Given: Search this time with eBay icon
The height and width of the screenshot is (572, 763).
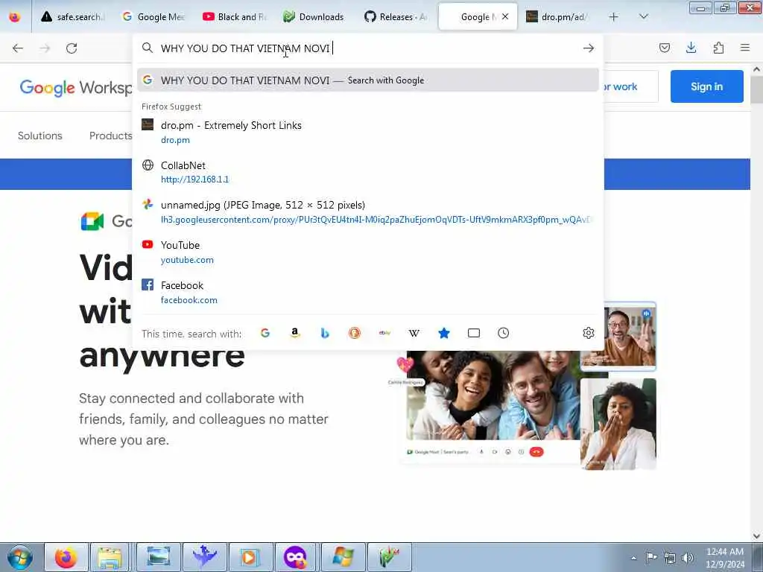Looking at the screenshot, I should tap(384, 333).
